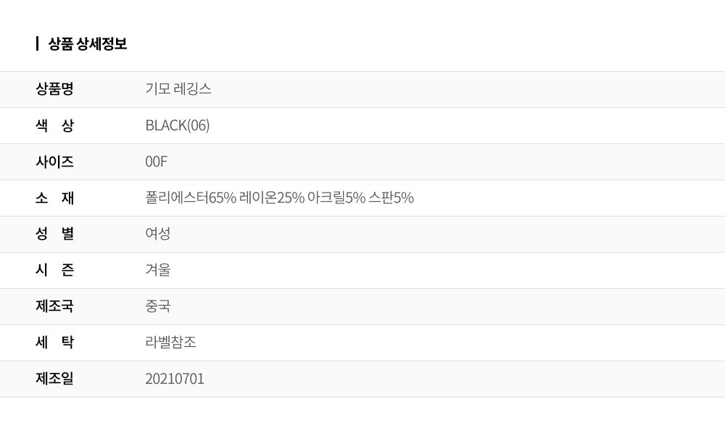Click the color value BLACK(06)
Viewport: 725px width, 433px height.
coord(178,125)
